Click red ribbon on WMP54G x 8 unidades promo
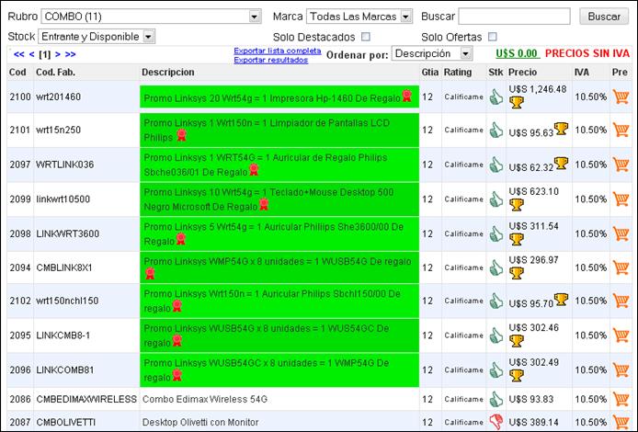The height and width of the screenshot is (432, 638). coord(150,273)
